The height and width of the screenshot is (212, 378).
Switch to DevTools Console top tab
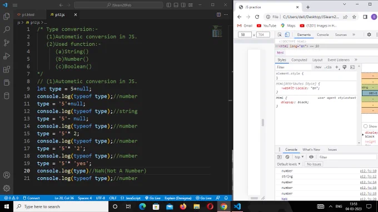coord(323,34)
